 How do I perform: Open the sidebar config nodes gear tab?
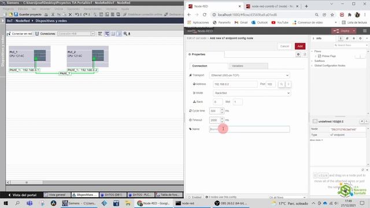360,38
